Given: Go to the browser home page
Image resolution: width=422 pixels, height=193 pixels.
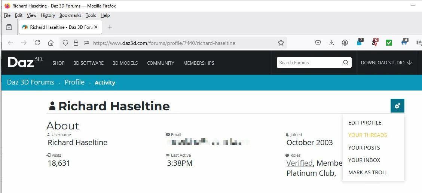Looking at the screenshot, I should click(51, 43).
